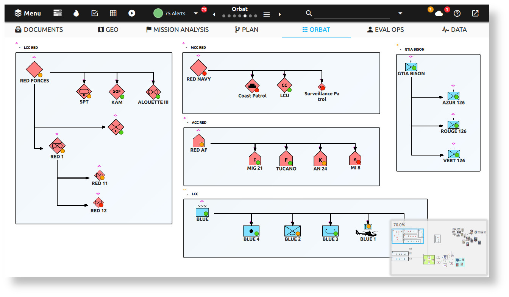Collapse the MCC RED group
The width and height of the screenshot is (509, 297).
(187, 48)
